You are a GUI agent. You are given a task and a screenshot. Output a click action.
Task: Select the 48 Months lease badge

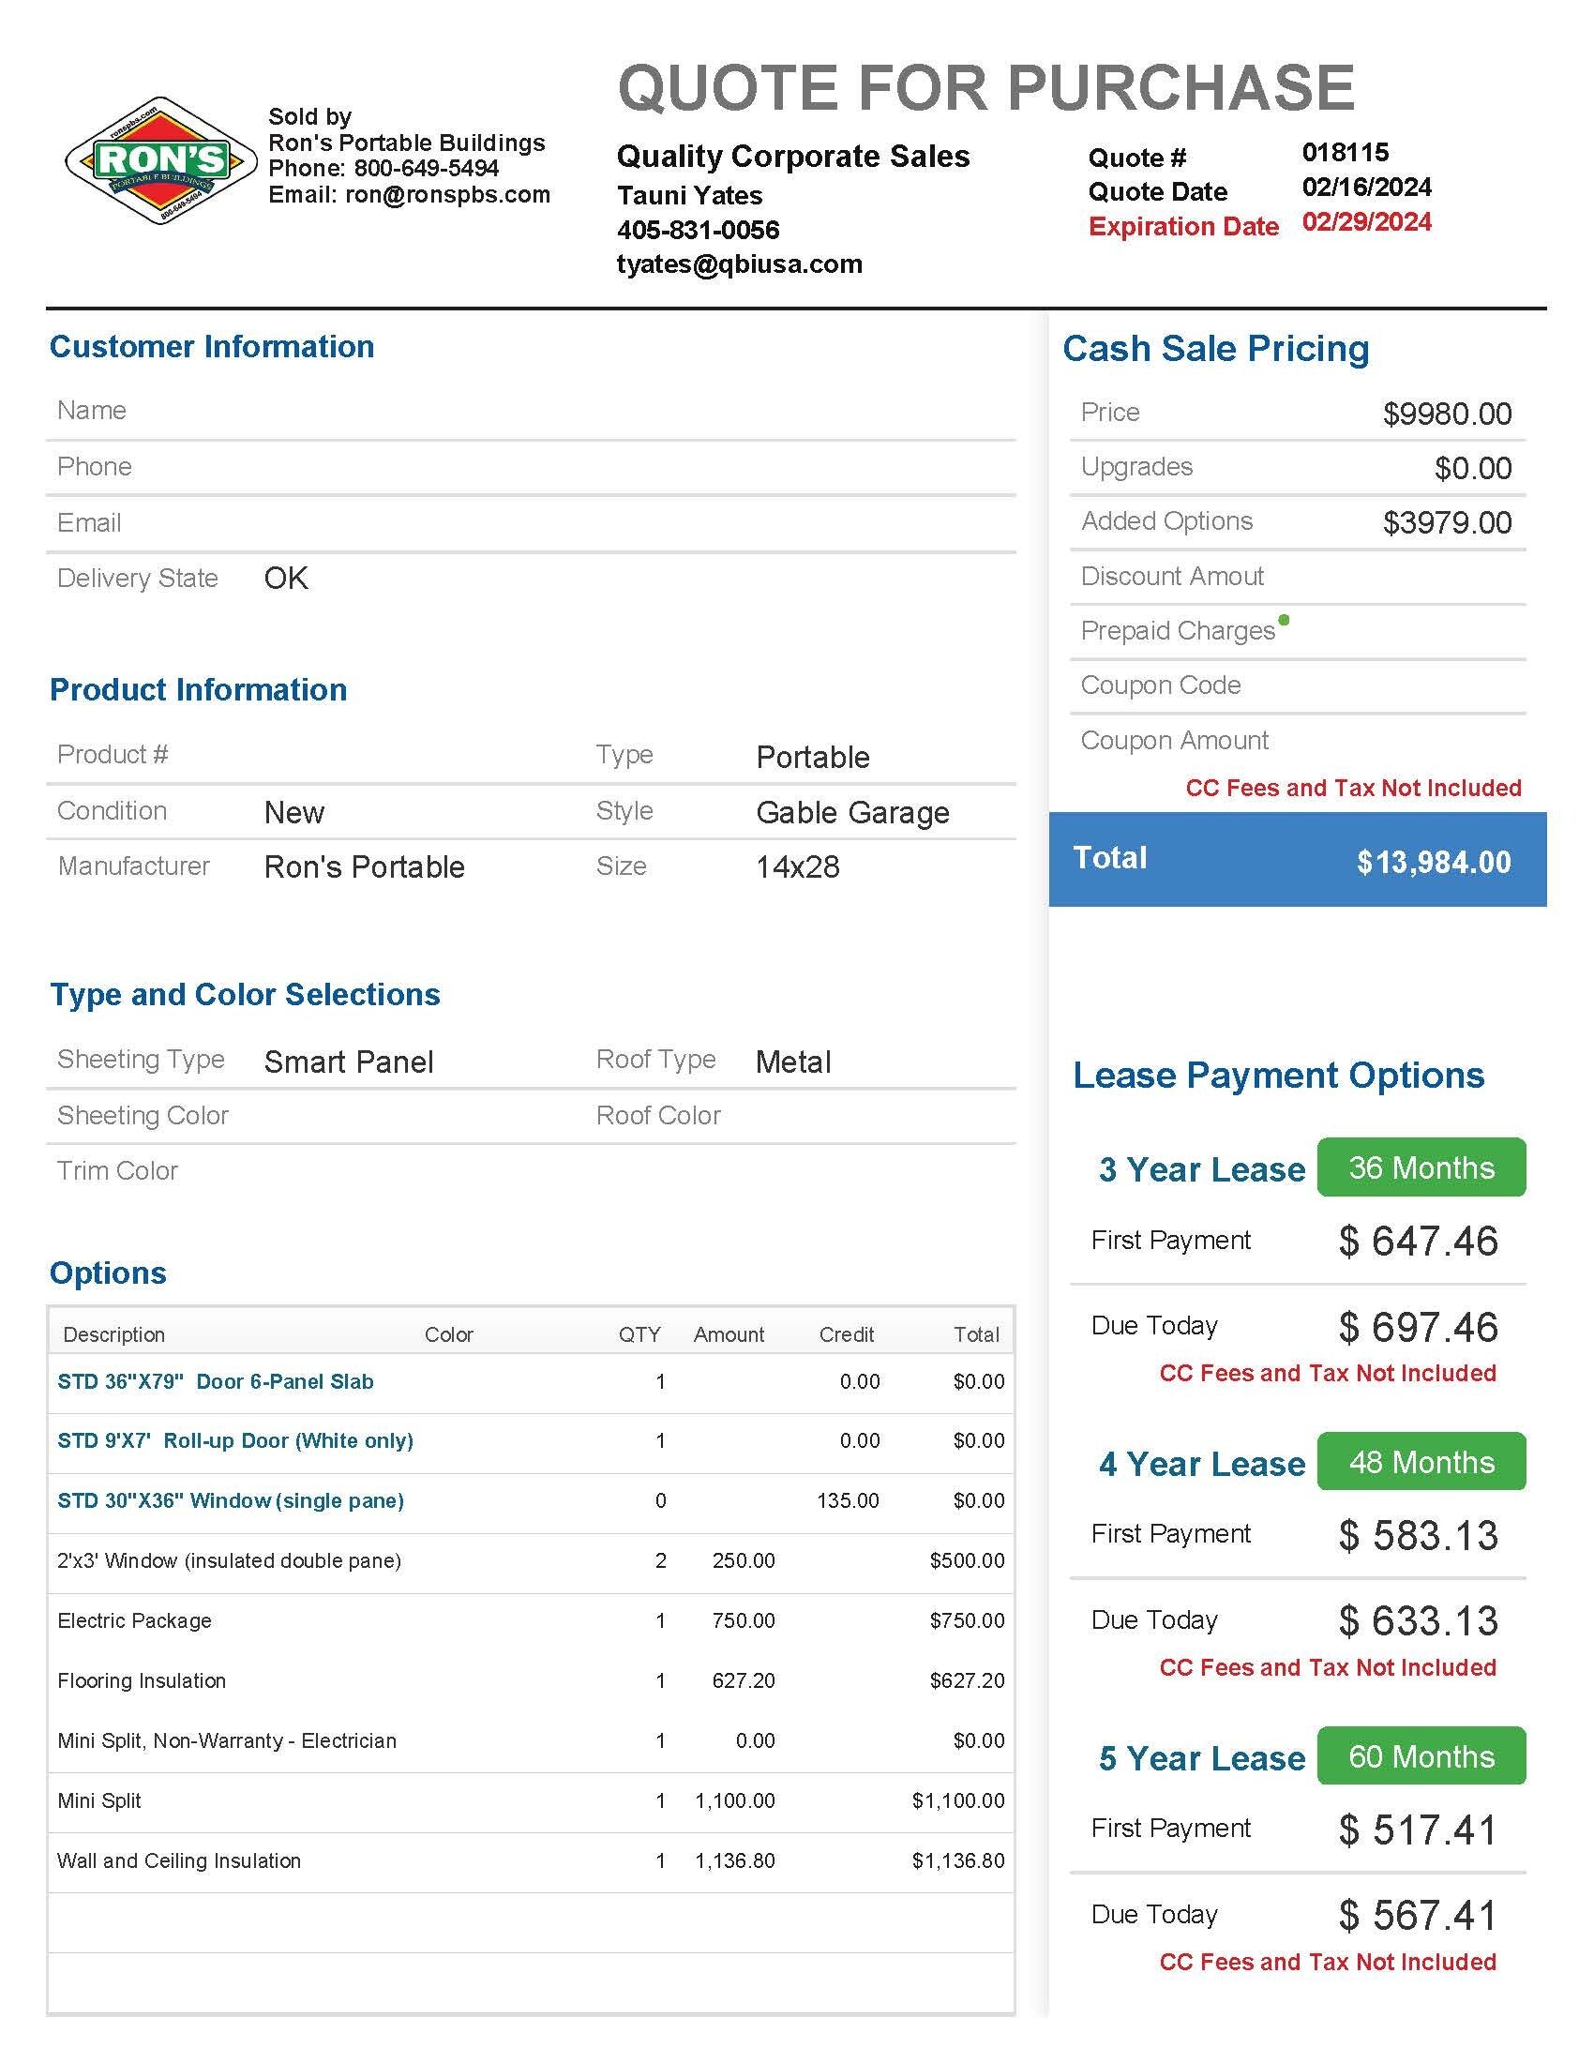[x=1421, y=1461]
